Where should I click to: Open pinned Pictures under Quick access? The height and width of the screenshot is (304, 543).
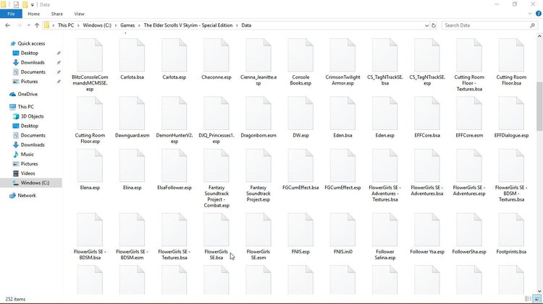pos(29,82)
